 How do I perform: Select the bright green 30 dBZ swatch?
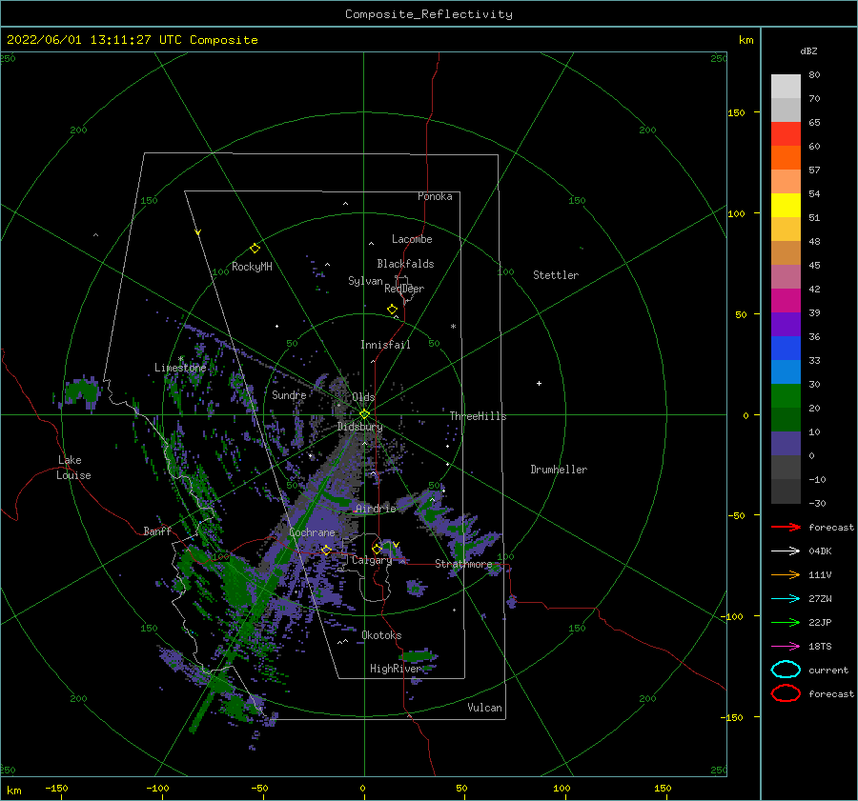tap(786, 396)
